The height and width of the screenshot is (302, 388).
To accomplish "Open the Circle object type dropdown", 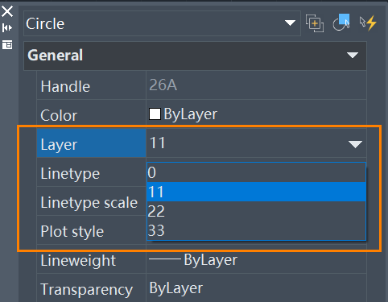I will (x=290, y=23).
